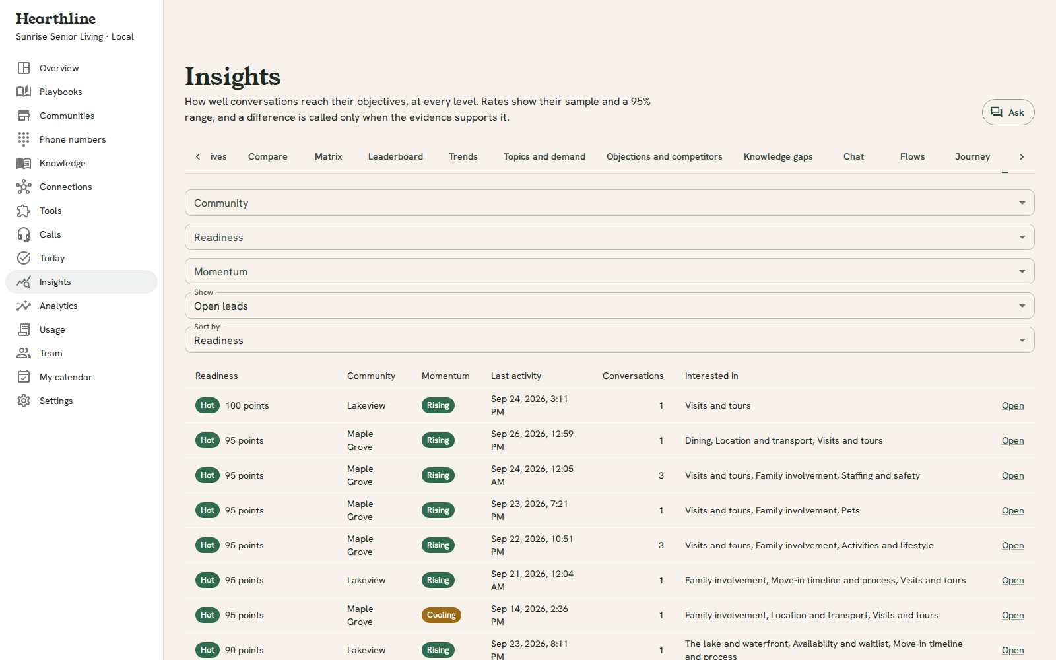The height and width of the screenshot is (660, 1056).
Task: Open the Overview sidebar icon
Action: [24, 68]
